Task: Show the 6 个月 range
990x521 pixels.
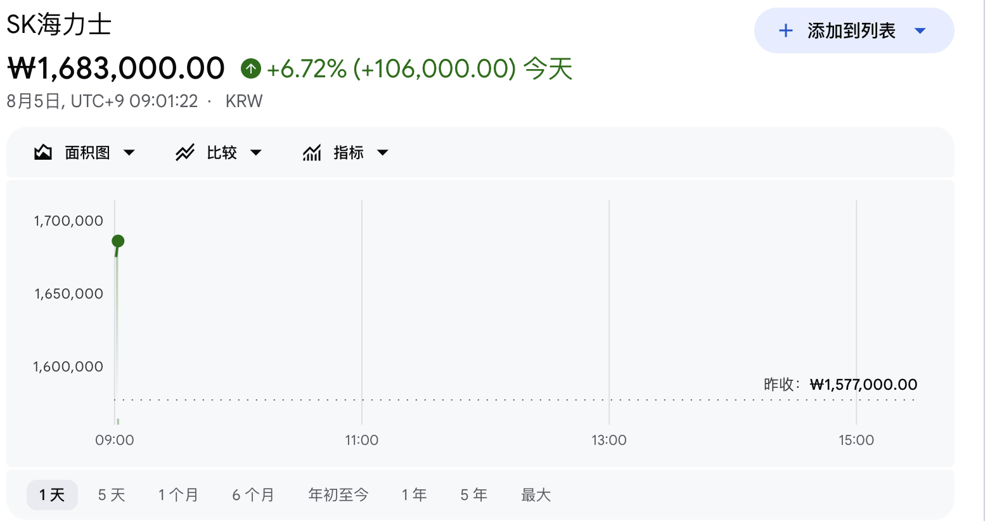Action: pos(253,495)
